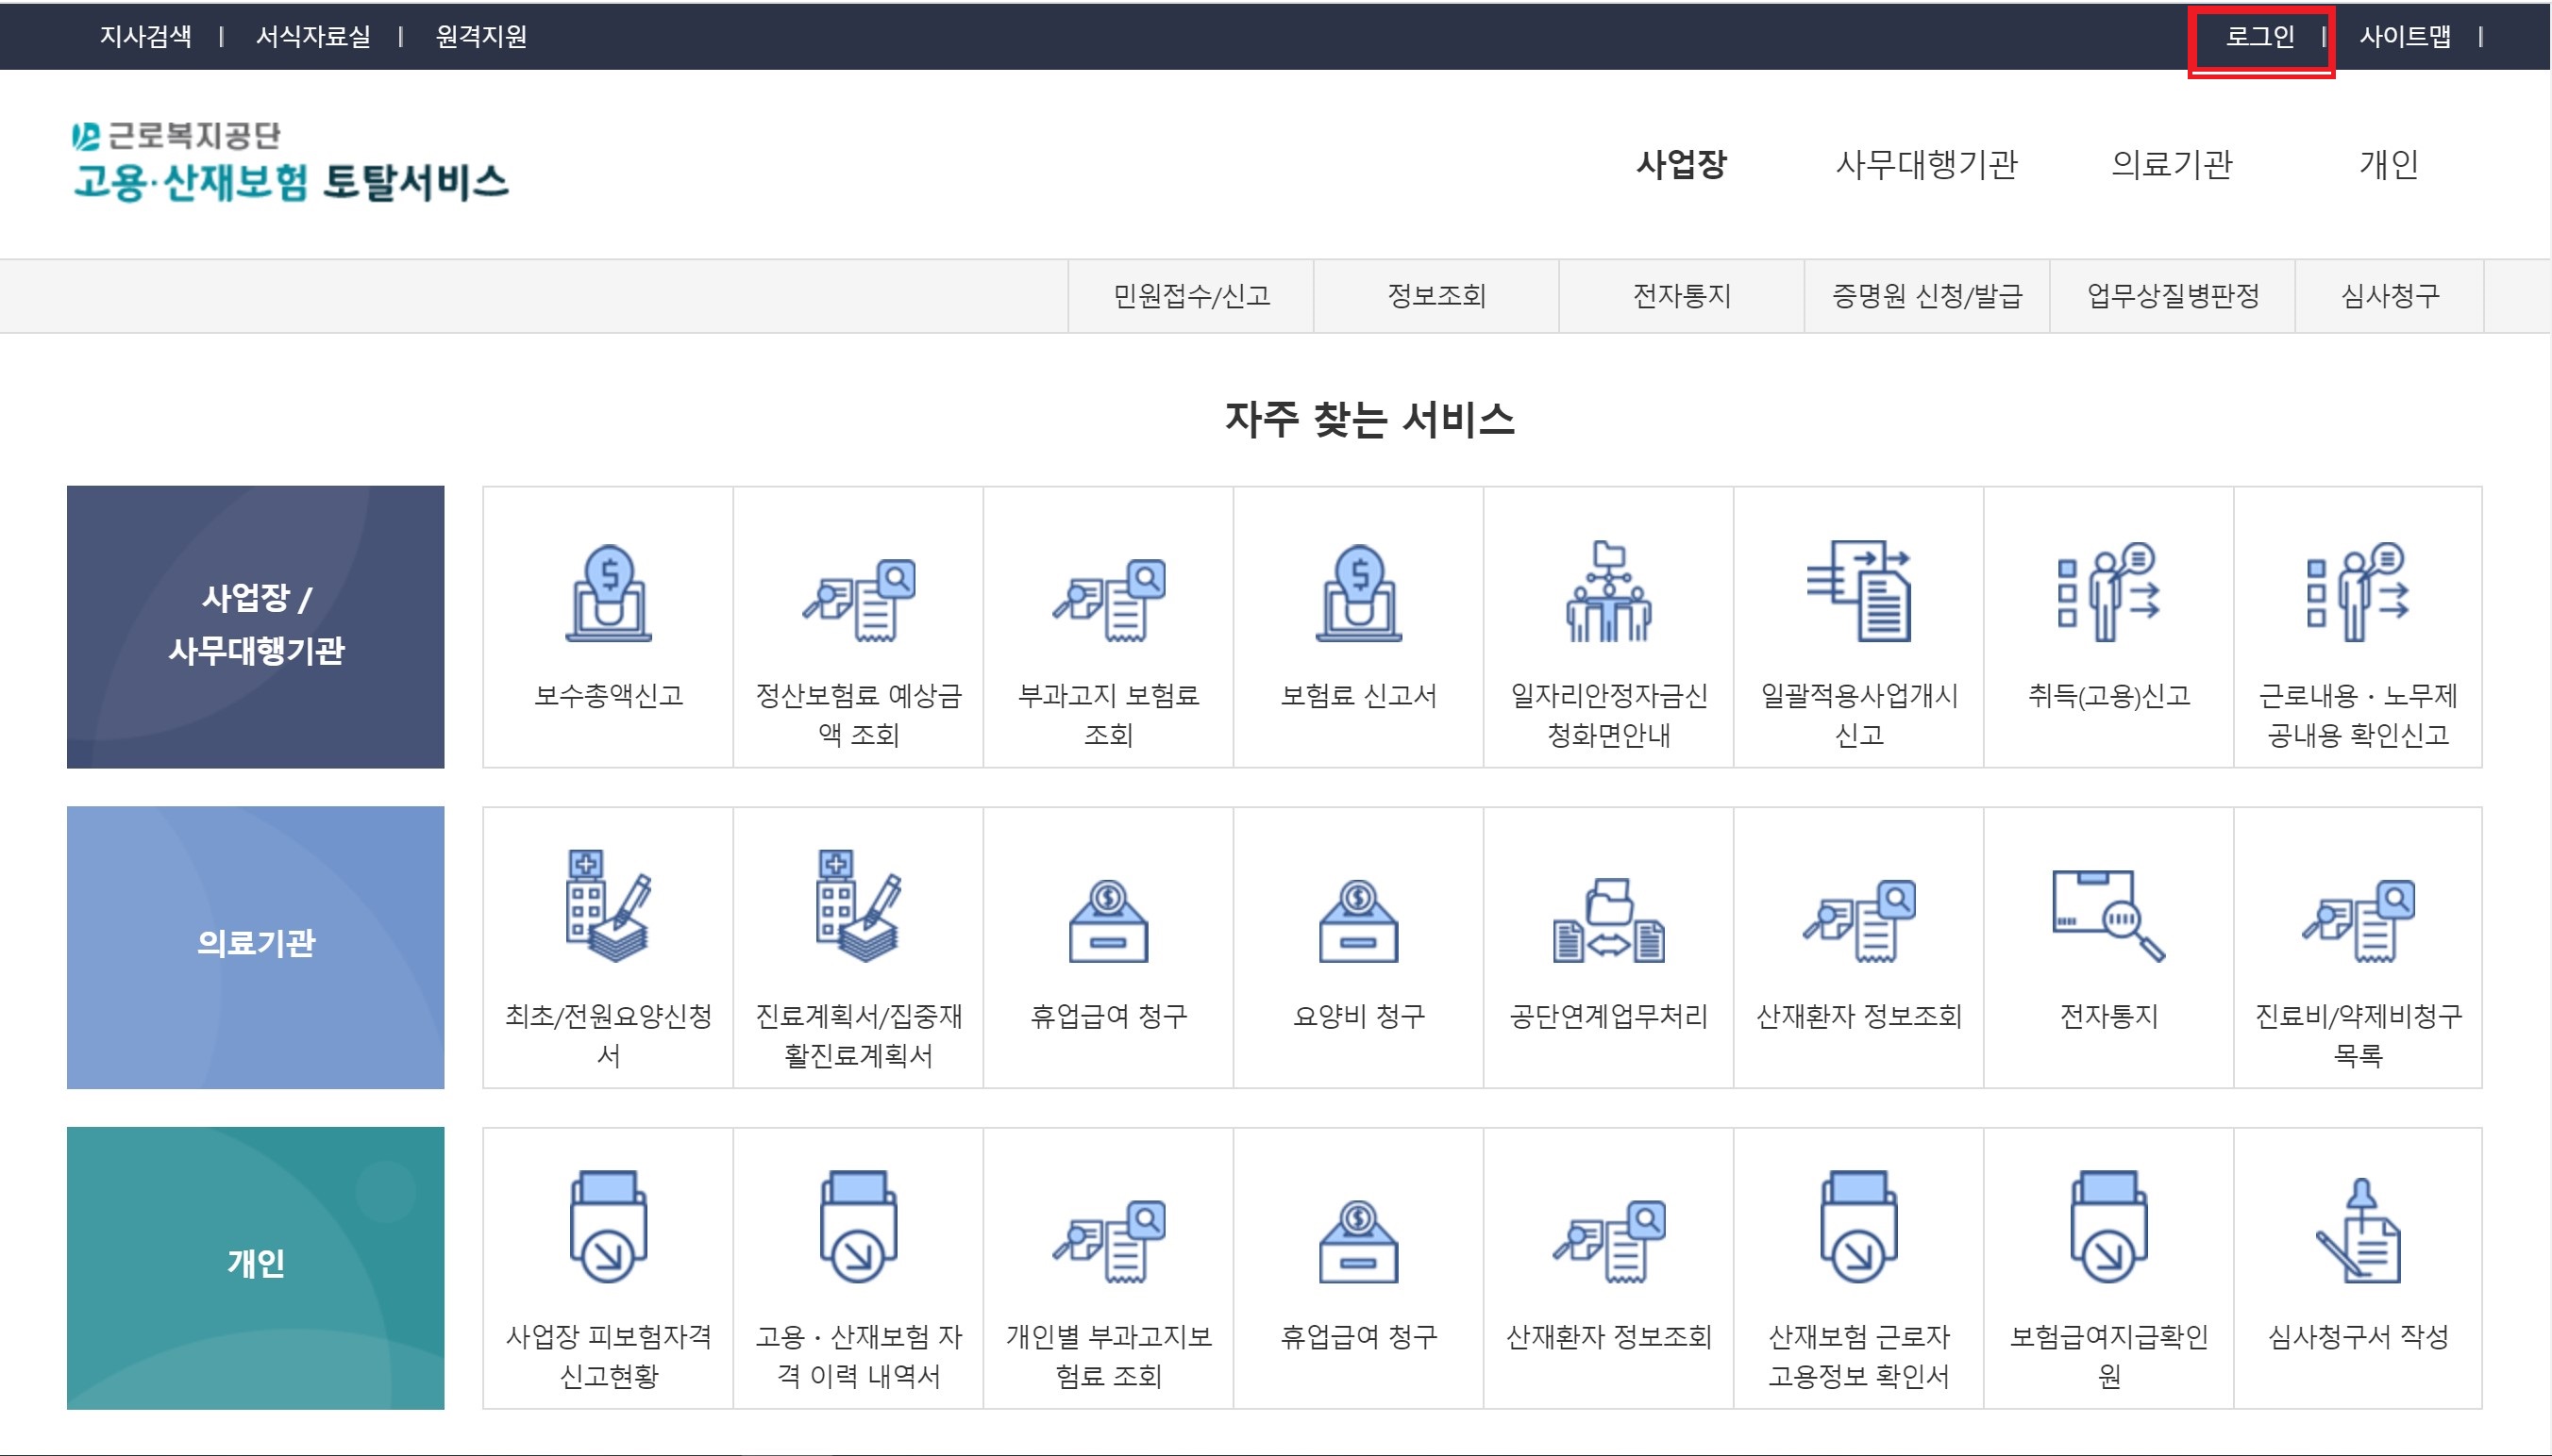Screen dimensions: 2552x1456
Task: Click 보험급여지급확인원 icon
Action: click(x=2108, y=1227)
